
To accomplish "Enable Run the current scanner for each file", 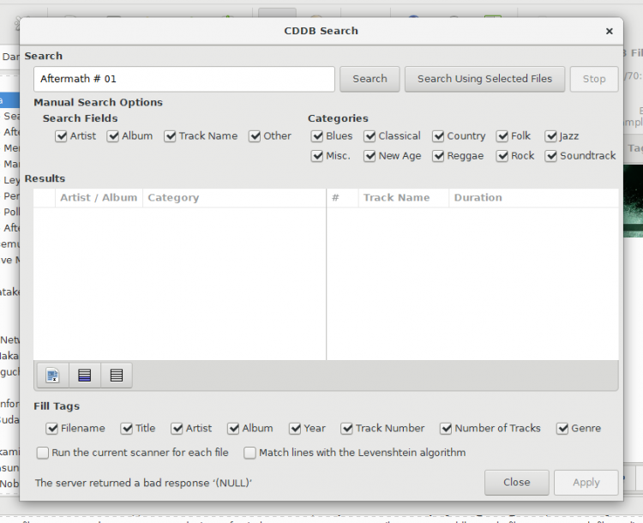I will click(x=43, y=453).
